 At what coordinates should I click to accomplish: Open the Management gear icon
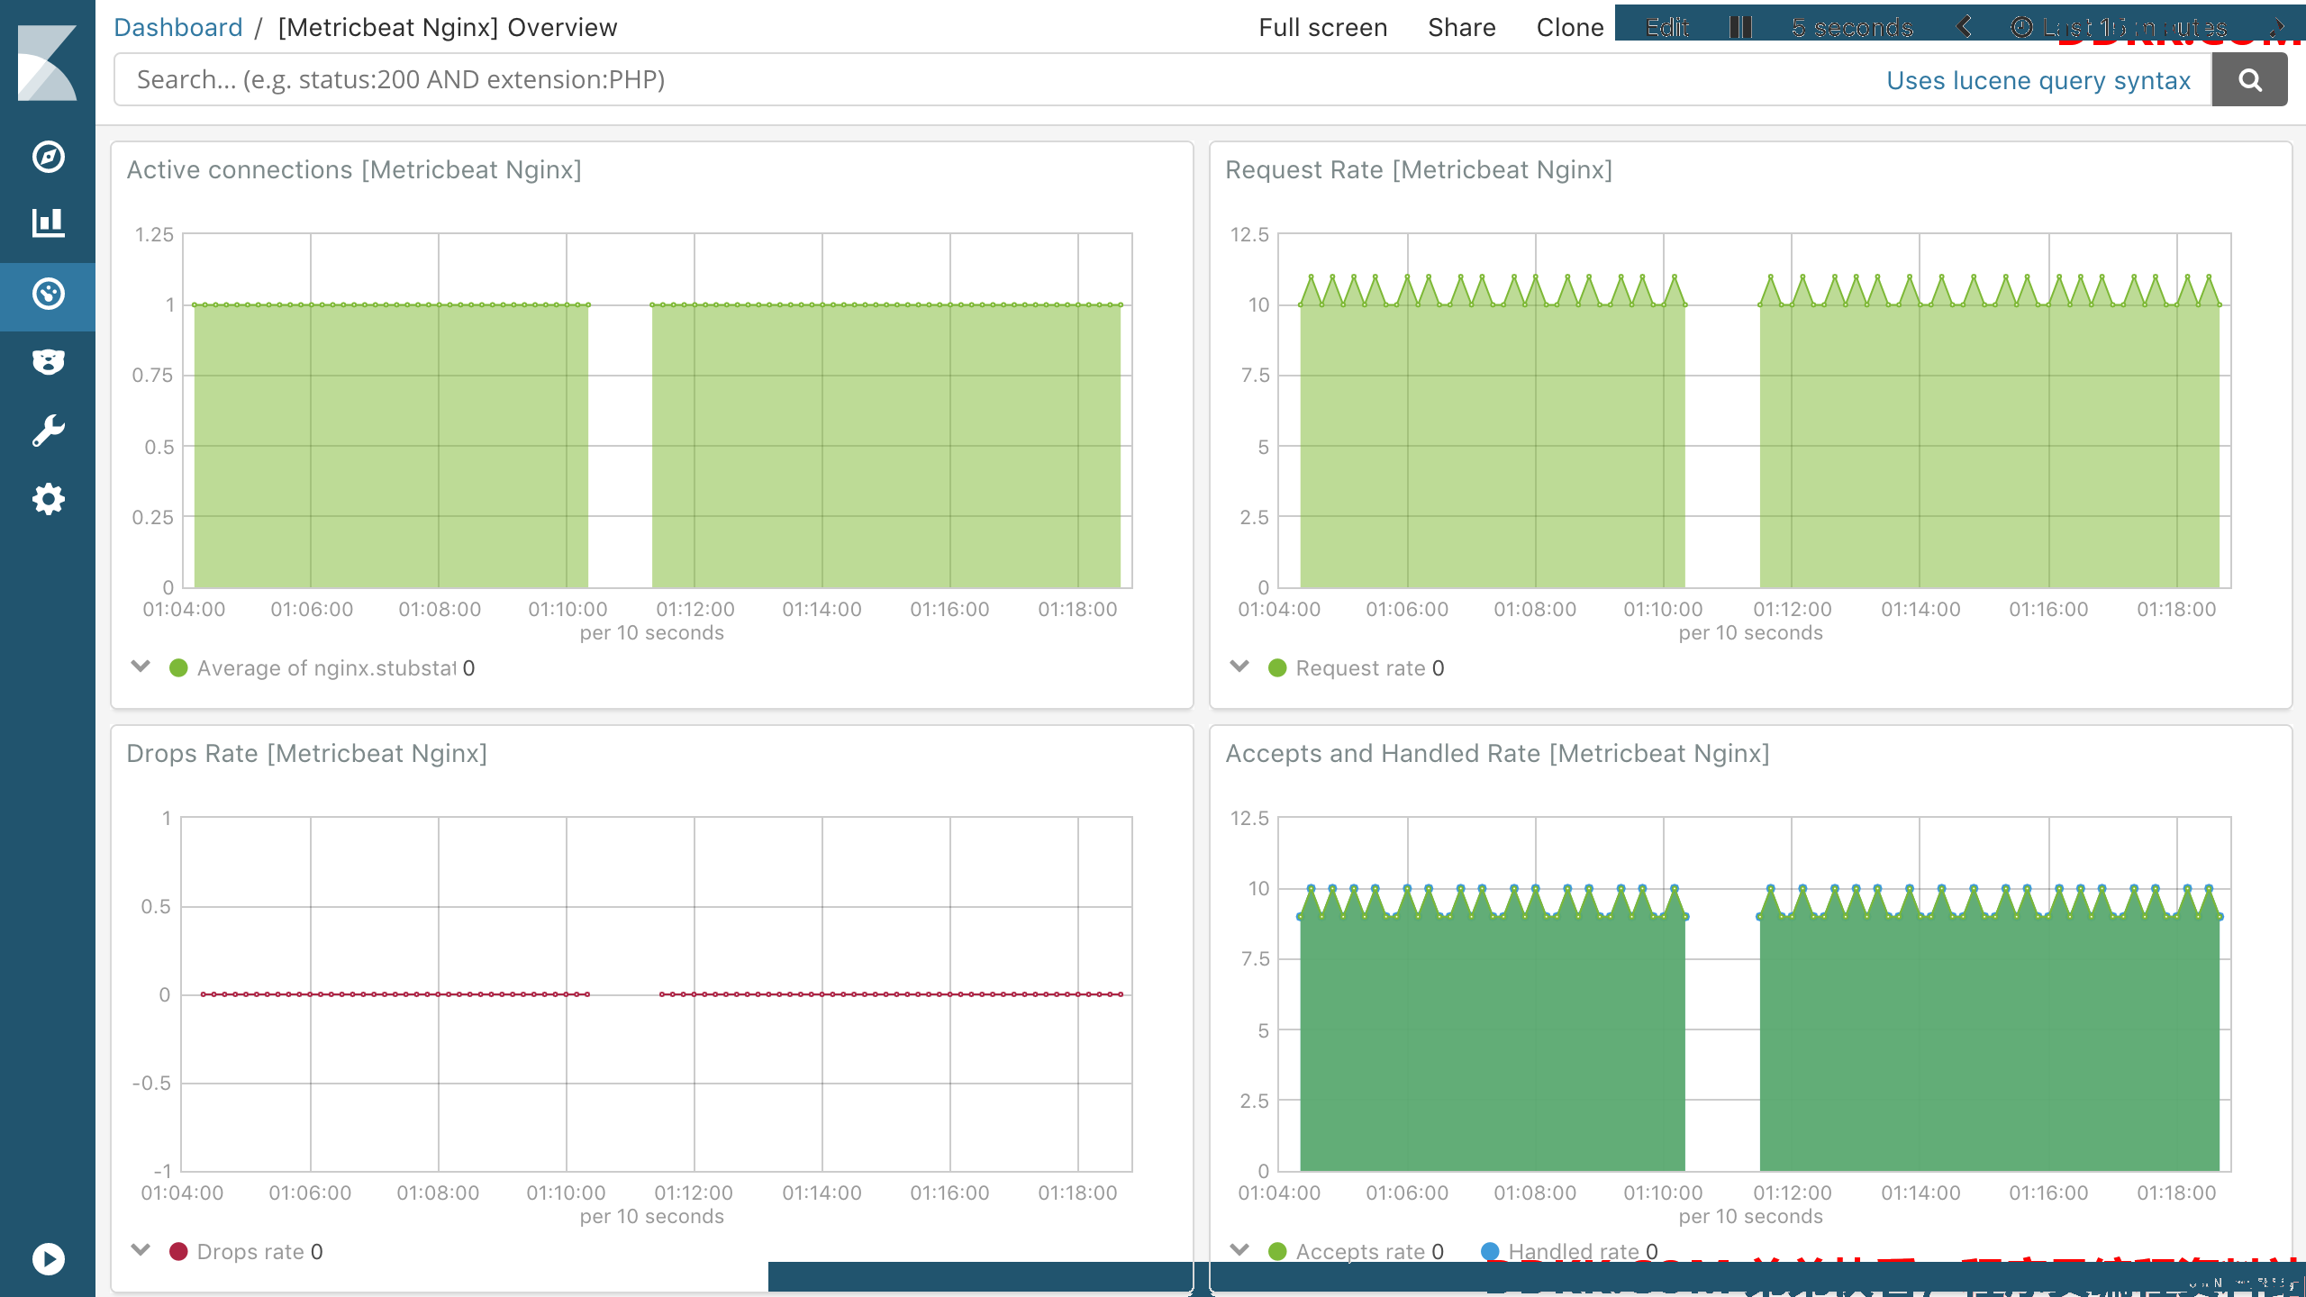pyautogui.click(x=48, y=499)
